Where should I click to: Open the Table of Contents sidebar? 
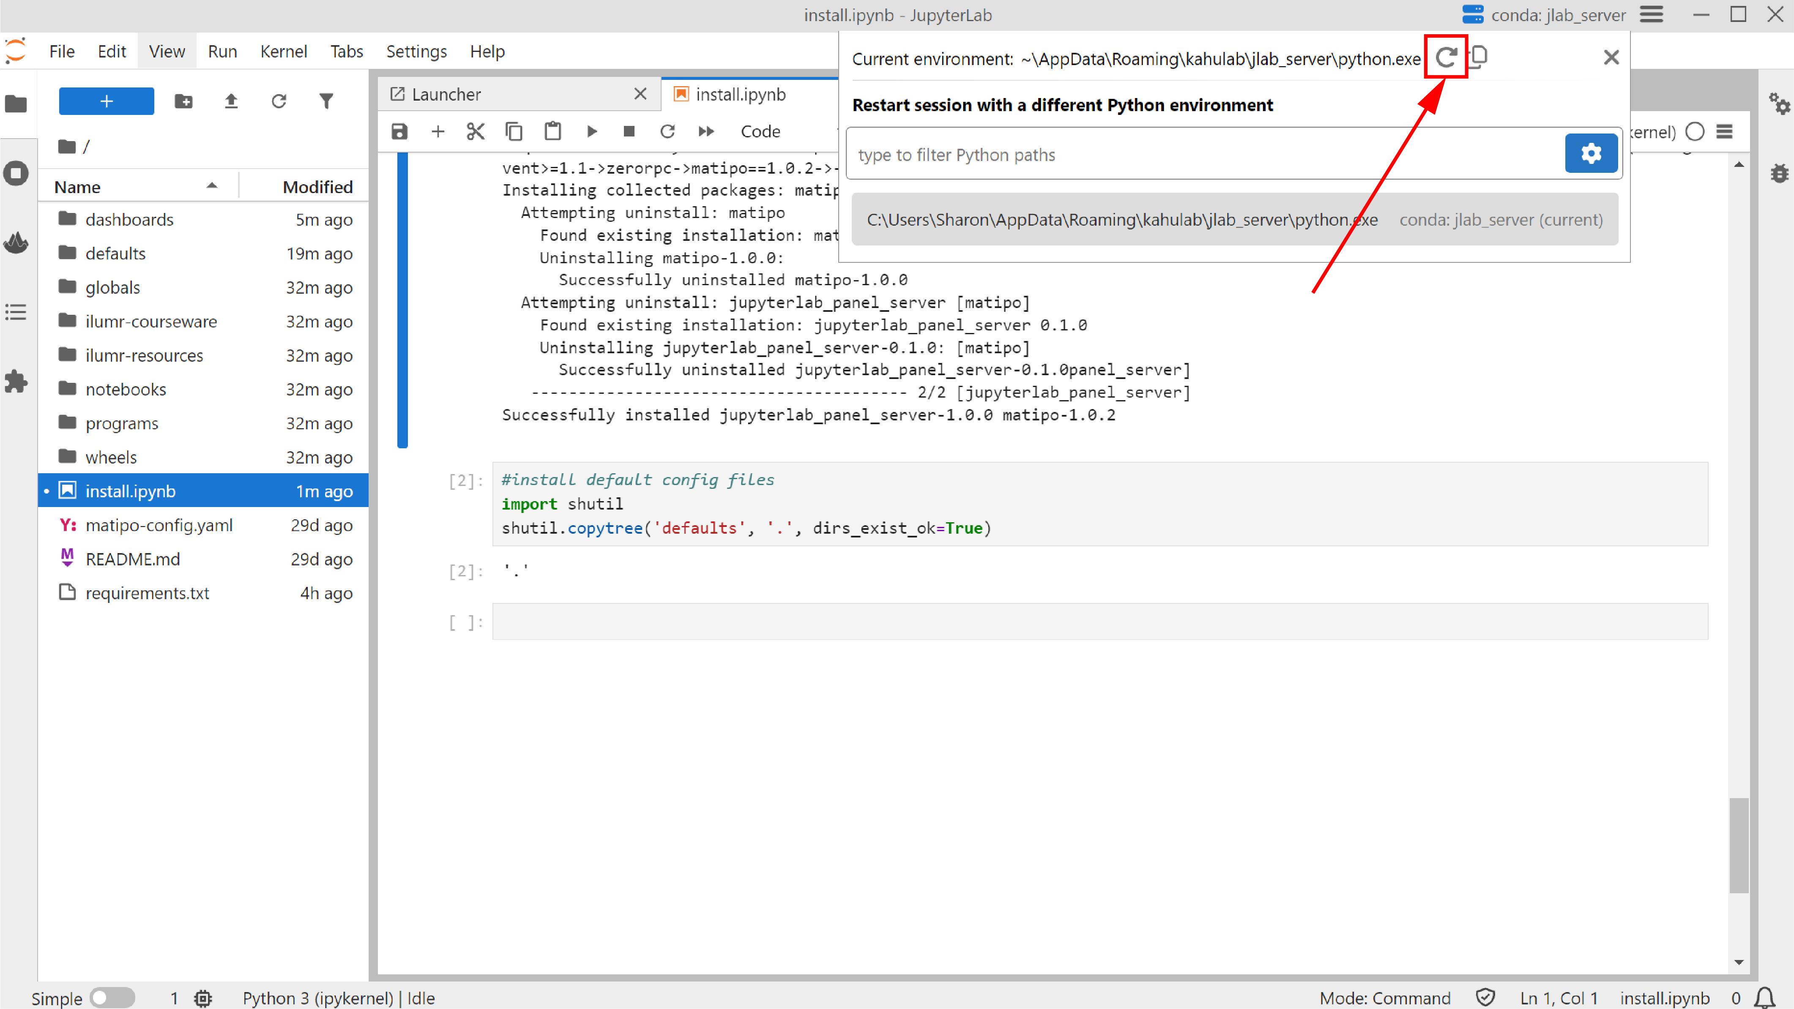coord(15,312)
